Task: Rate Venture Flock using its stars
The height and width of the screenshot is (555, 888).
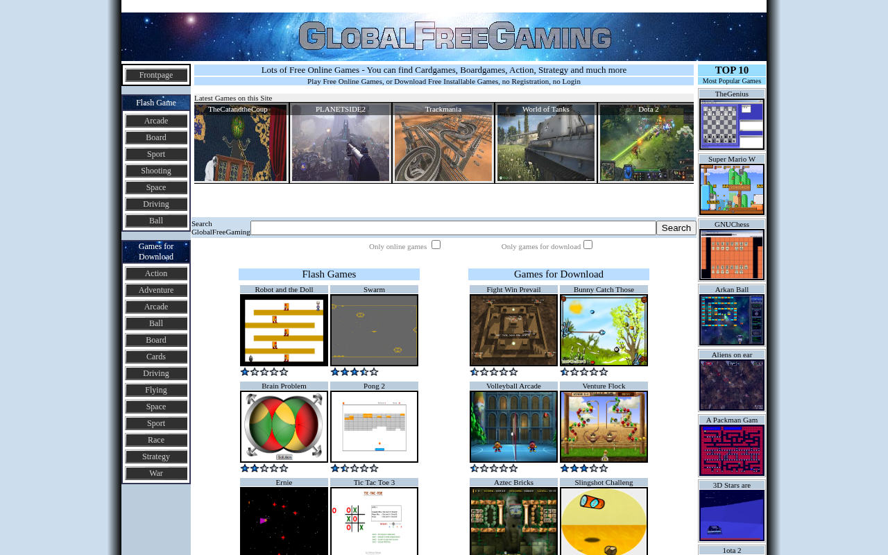Action: point(584,468)
